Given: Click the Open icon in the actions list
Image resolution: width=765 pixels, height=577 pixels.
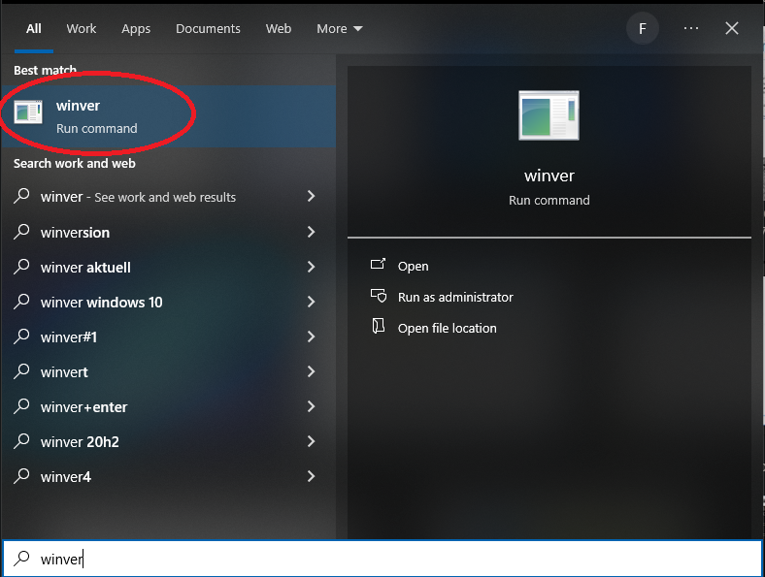Looking at the screenshot, I should [378, 264].
